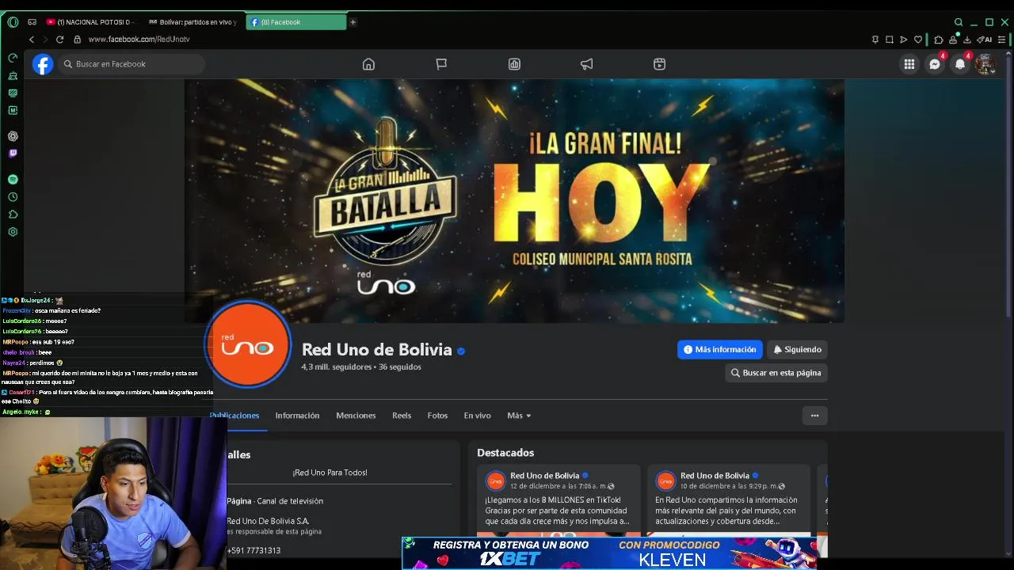Viewport: 1014px width, 570px height.
Task: Click the pinboard pin toolbar icon
Action: [875, 40]
